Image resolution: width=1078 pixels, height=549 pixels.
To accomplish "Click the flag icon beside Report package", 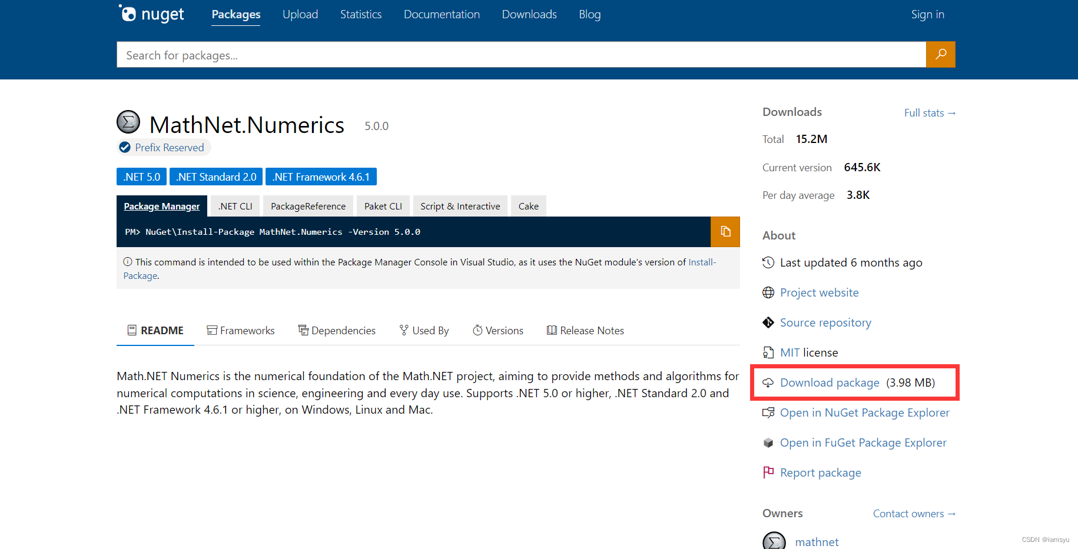I will pos(768,472).
